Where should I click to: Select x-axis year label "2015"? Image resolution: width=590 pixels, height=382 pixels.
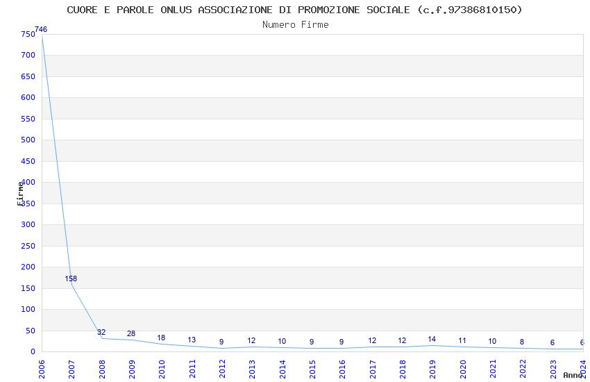(x=312, y=369)
